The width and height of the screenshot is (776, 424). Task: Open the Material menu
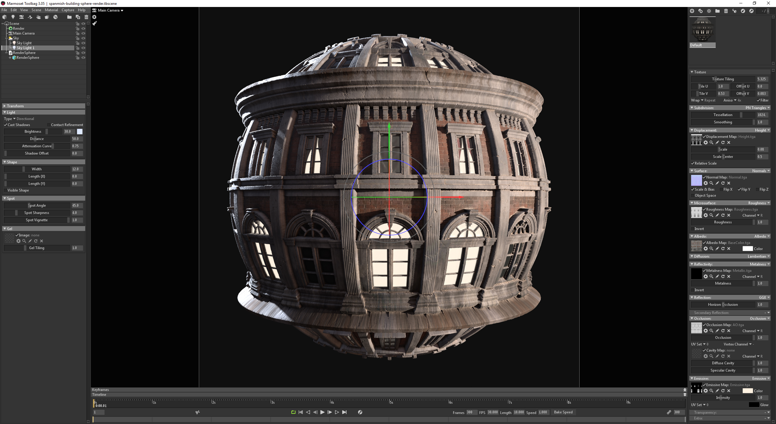click(x=51, y=10)
